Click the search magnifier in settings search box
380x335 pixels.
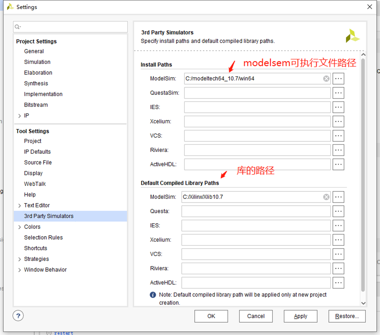[17, 27]
